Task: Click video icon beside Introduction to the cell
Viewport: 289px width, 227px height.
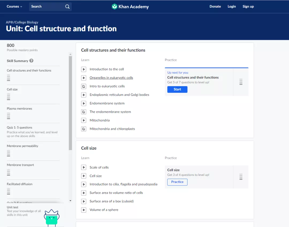Action: (x=84, y=69)
